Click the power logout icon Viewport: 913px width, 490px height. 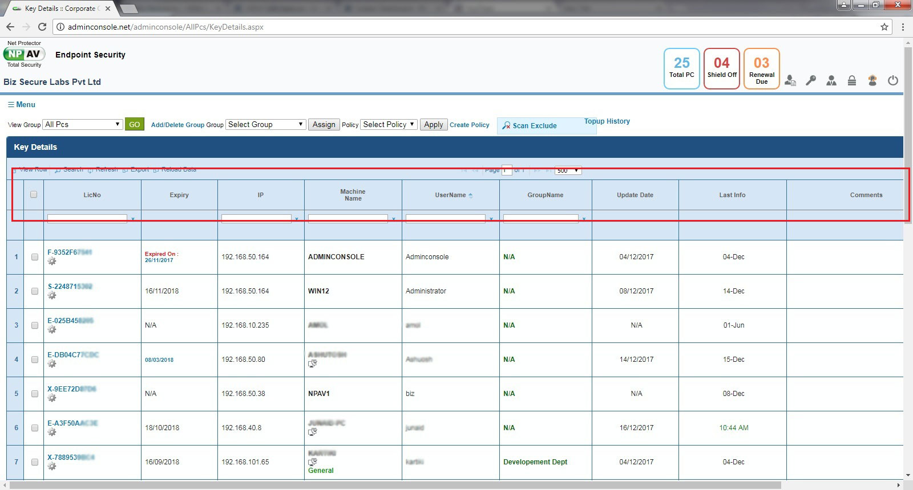coord(893,81)
